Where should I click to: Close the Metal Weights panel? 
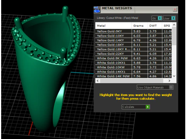[x=175, y=9]
